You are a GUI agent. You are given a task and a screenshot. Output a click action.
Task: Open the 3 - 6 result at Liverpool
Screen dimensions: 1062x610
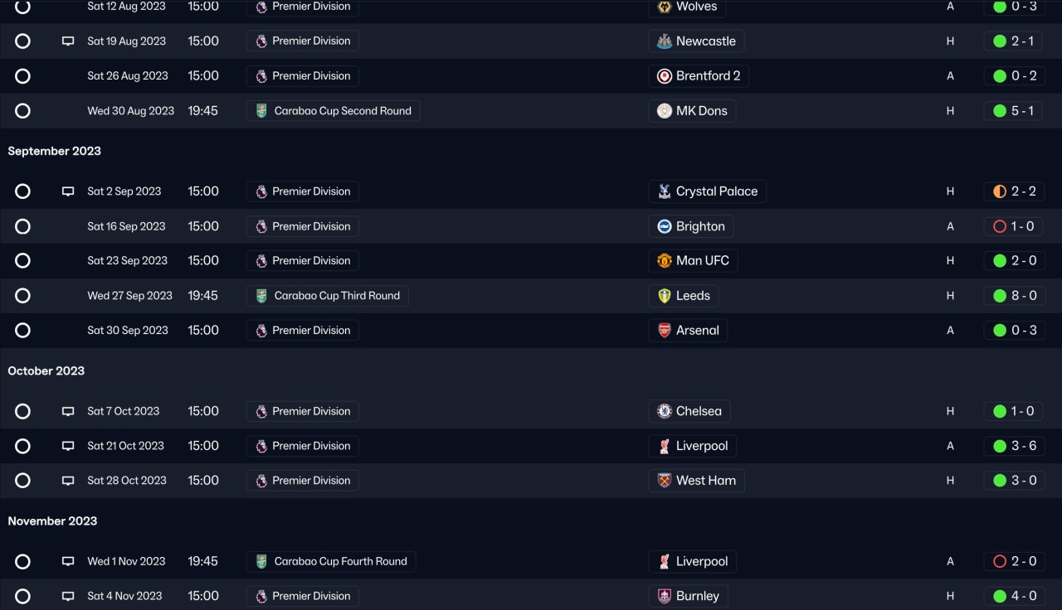(1015, 446)
